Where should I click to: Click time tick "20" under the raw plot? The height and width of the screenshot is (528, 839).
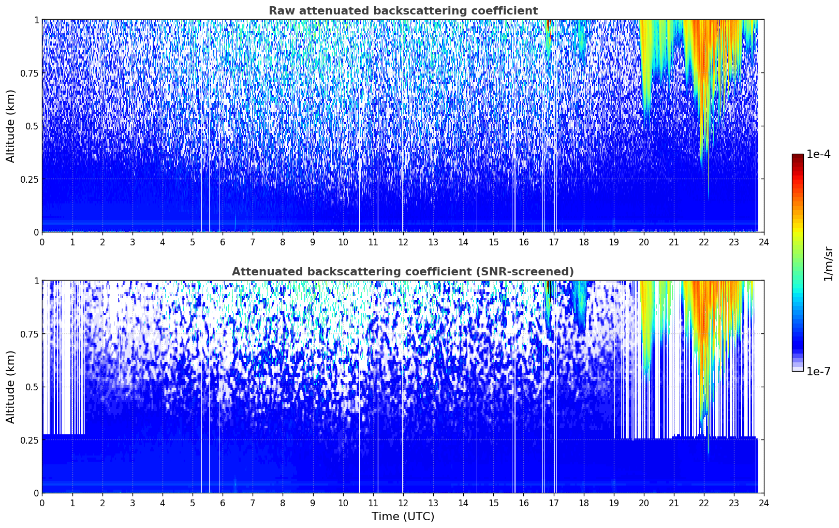(x=643, y=242)
